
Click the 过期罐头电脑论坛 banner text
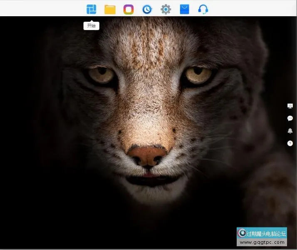coord(266,233)
